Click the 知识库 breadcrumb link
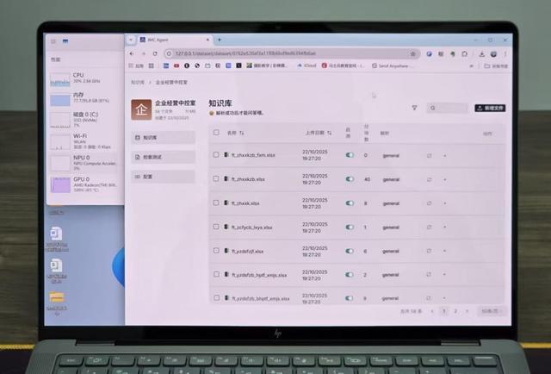The height and width of the screenshot is (374, 551). point(138,83)
